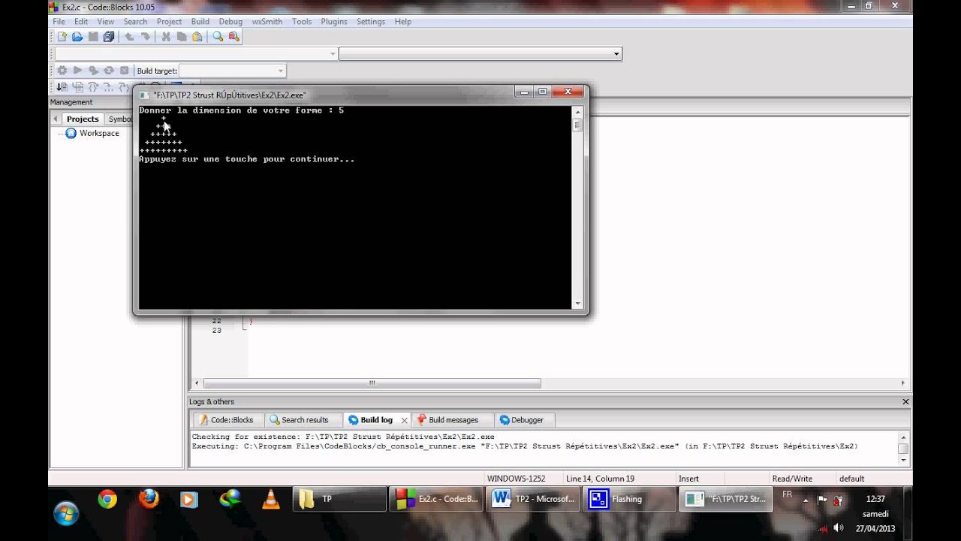This screenshot has width=961, height=541.
Task: Click the console window scroll down arrow
Action: click(x=577, y=304)
